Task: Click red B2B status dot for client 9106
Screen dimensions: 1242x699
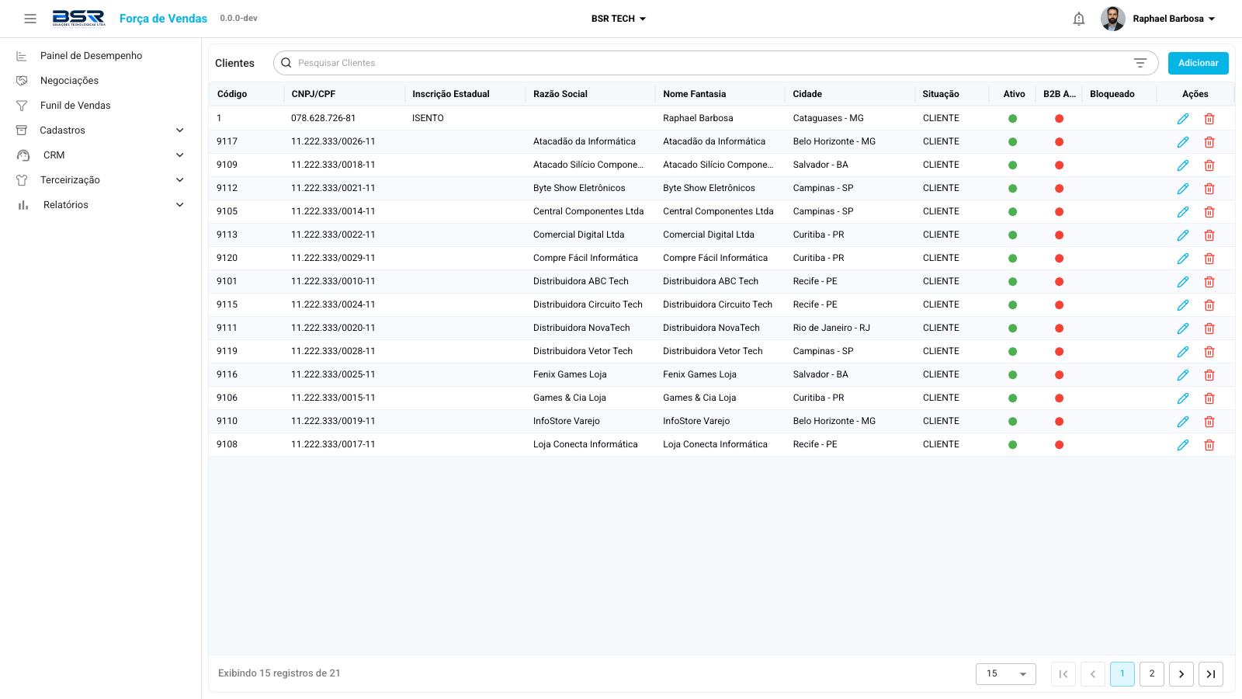Action: [x=1060, y=398]
